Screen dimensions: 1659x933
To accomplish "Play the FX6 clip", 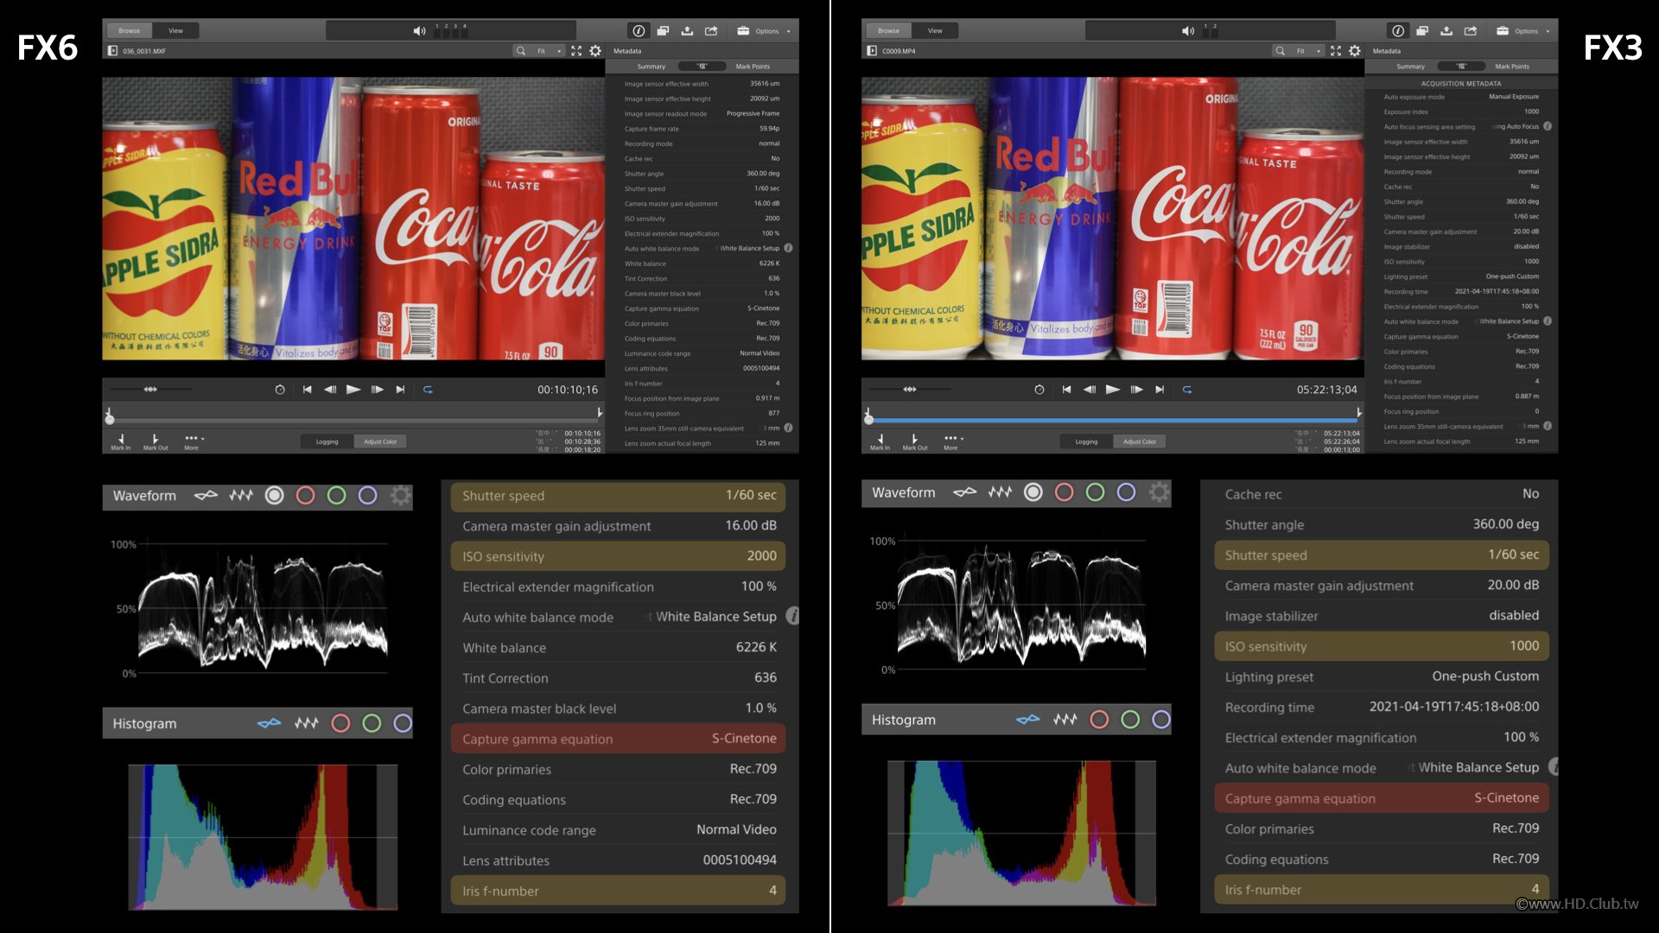I will (353, 390).
